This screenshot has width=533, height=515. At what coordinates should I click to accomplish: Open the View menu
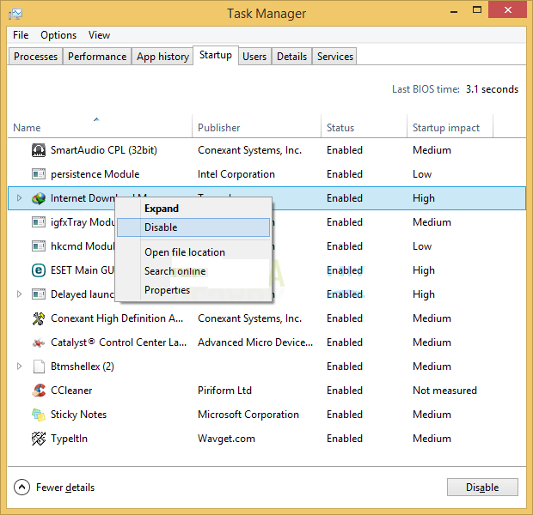coord(99,35)
